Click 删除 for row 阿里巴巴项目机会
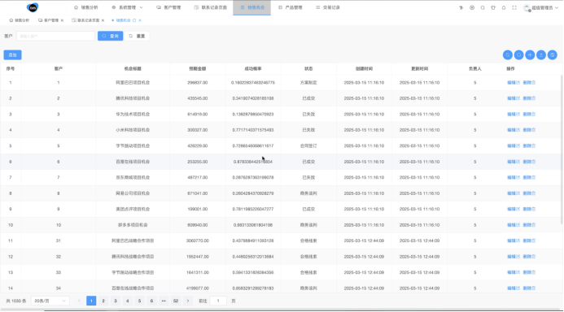The image size is (564, 312). click(x=529, y=83)
